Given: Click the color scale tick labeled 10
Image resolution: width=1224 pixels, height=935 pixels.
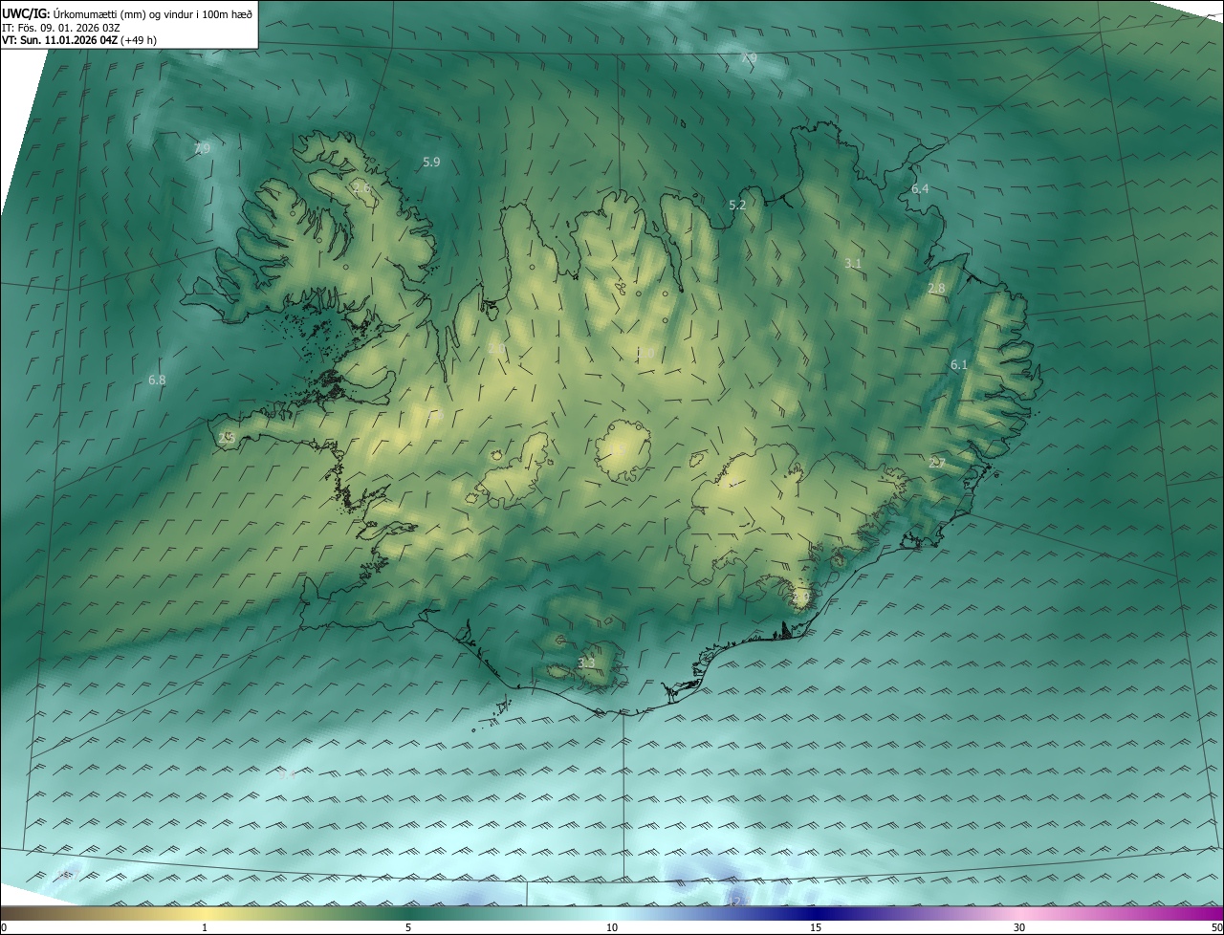Looking at the screenshot, I should coord(612,927).
